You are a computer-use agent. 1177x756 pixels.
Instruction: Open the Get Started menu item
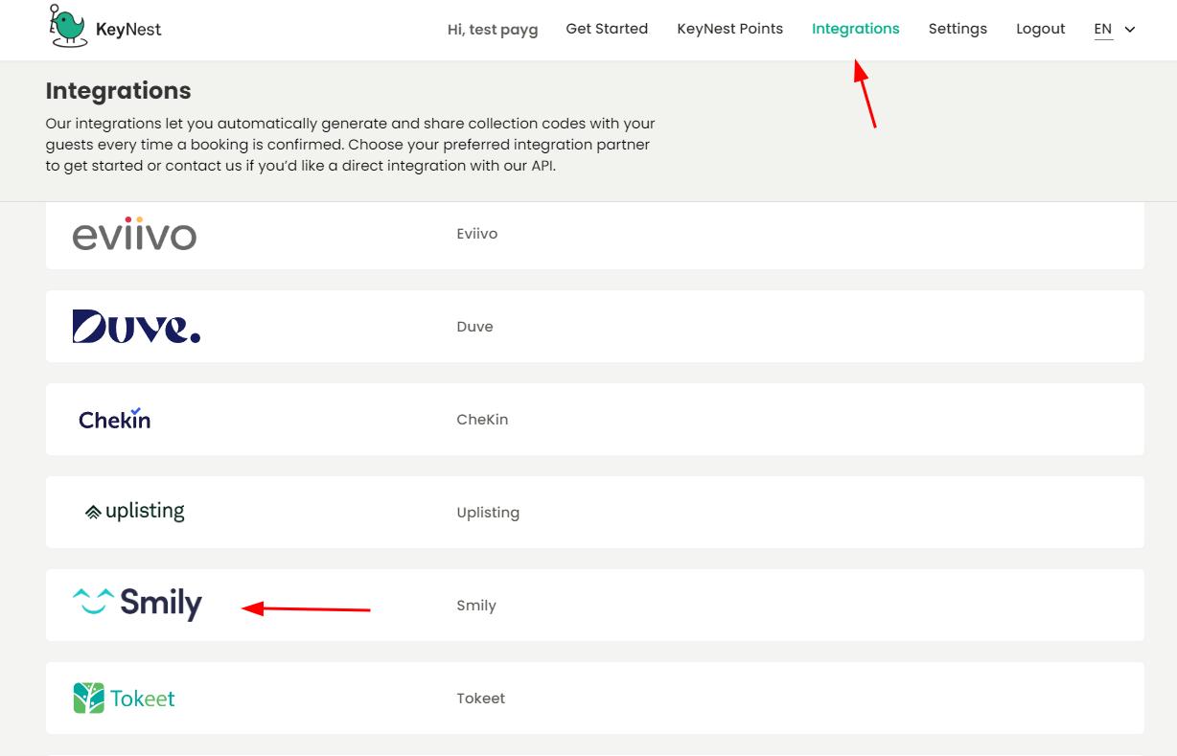(x=607, y=29)
